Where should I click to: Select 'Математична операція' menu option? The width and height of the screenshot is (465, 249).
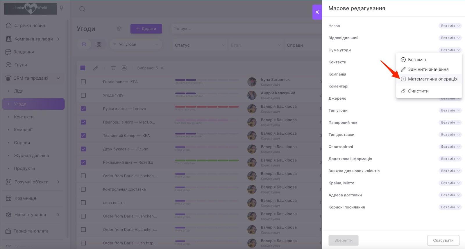coord(432,79)
